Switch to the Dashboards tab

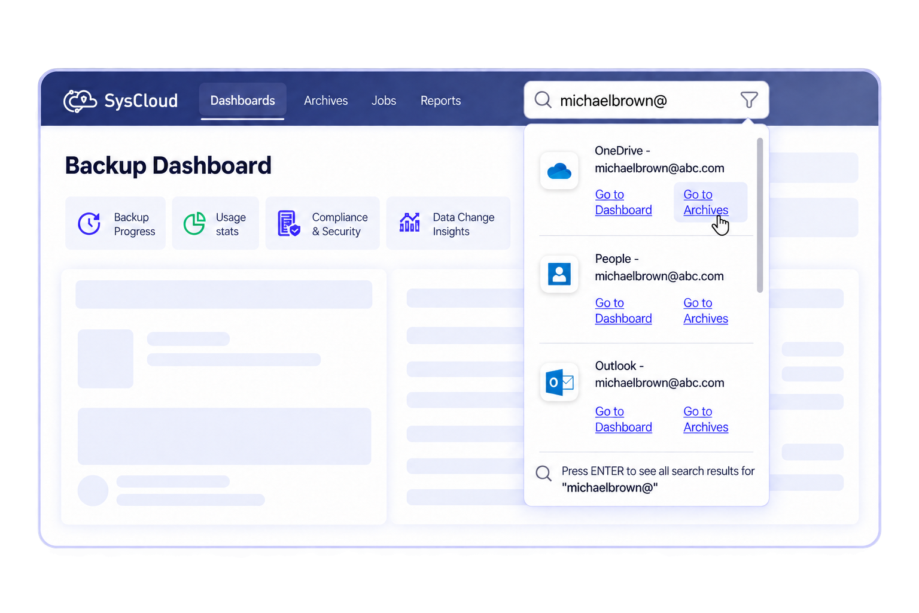[x=243, y=101]
